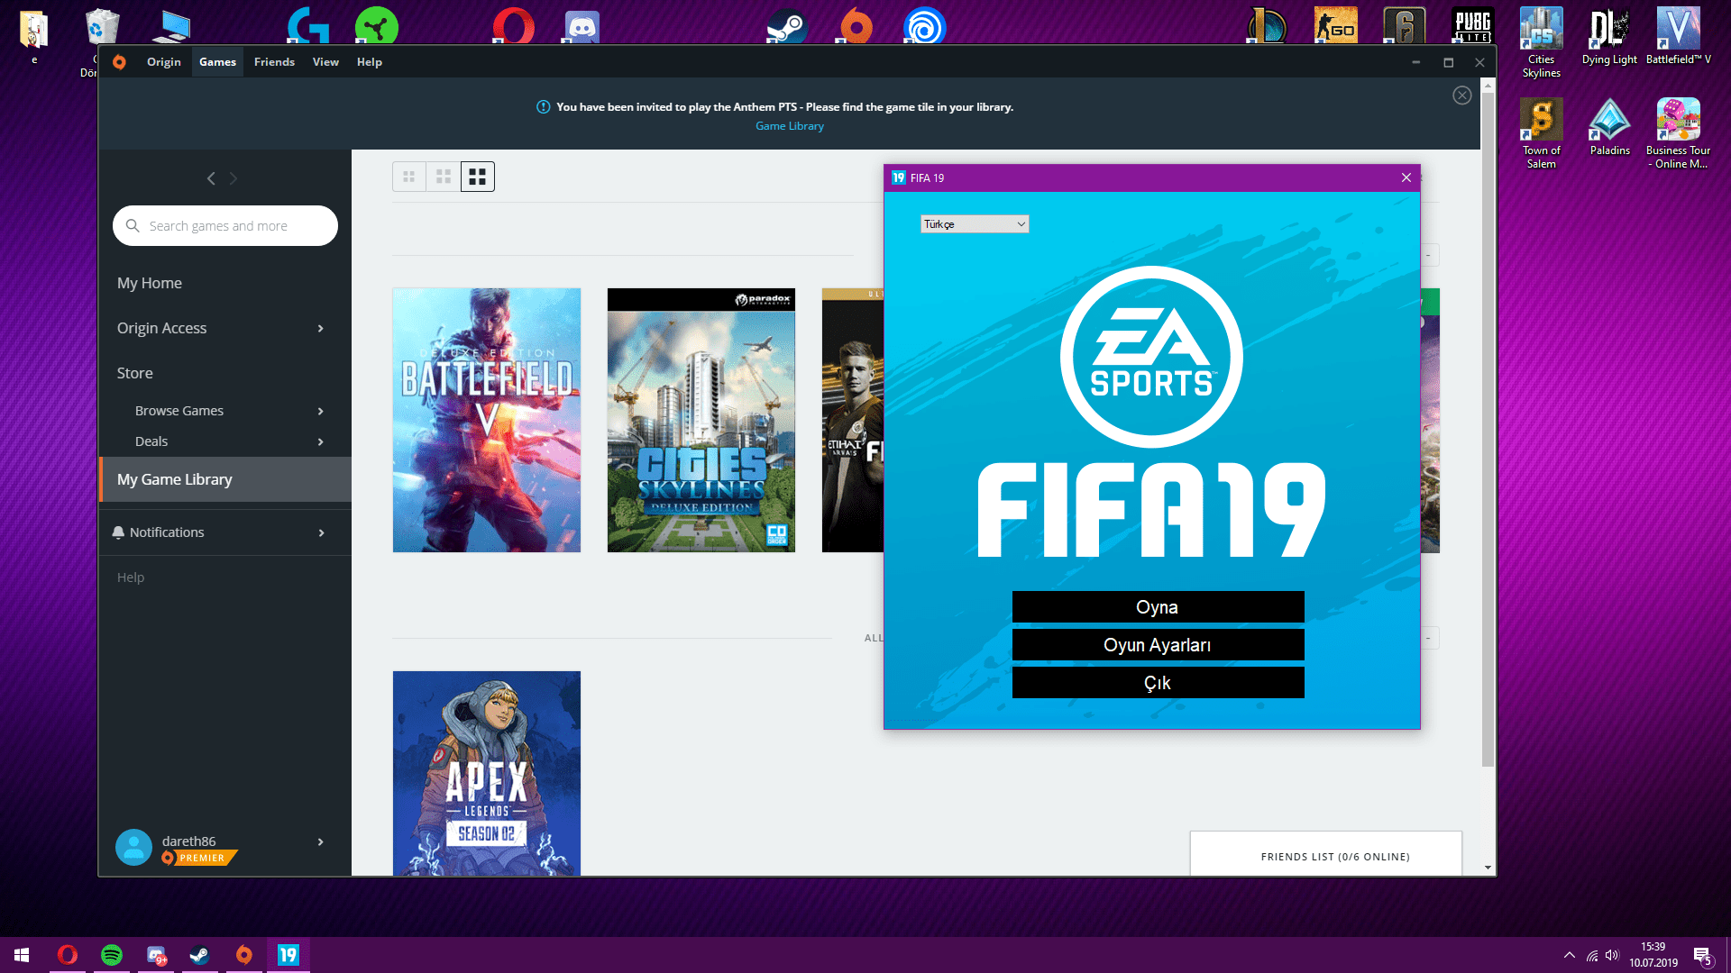Click the dareth86 profile avatar
The height and width of the screenshot is (973, 1731).
(133, 847)
